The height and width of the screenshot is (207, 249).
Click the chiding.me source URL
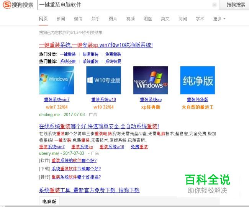tap(49, 114)
